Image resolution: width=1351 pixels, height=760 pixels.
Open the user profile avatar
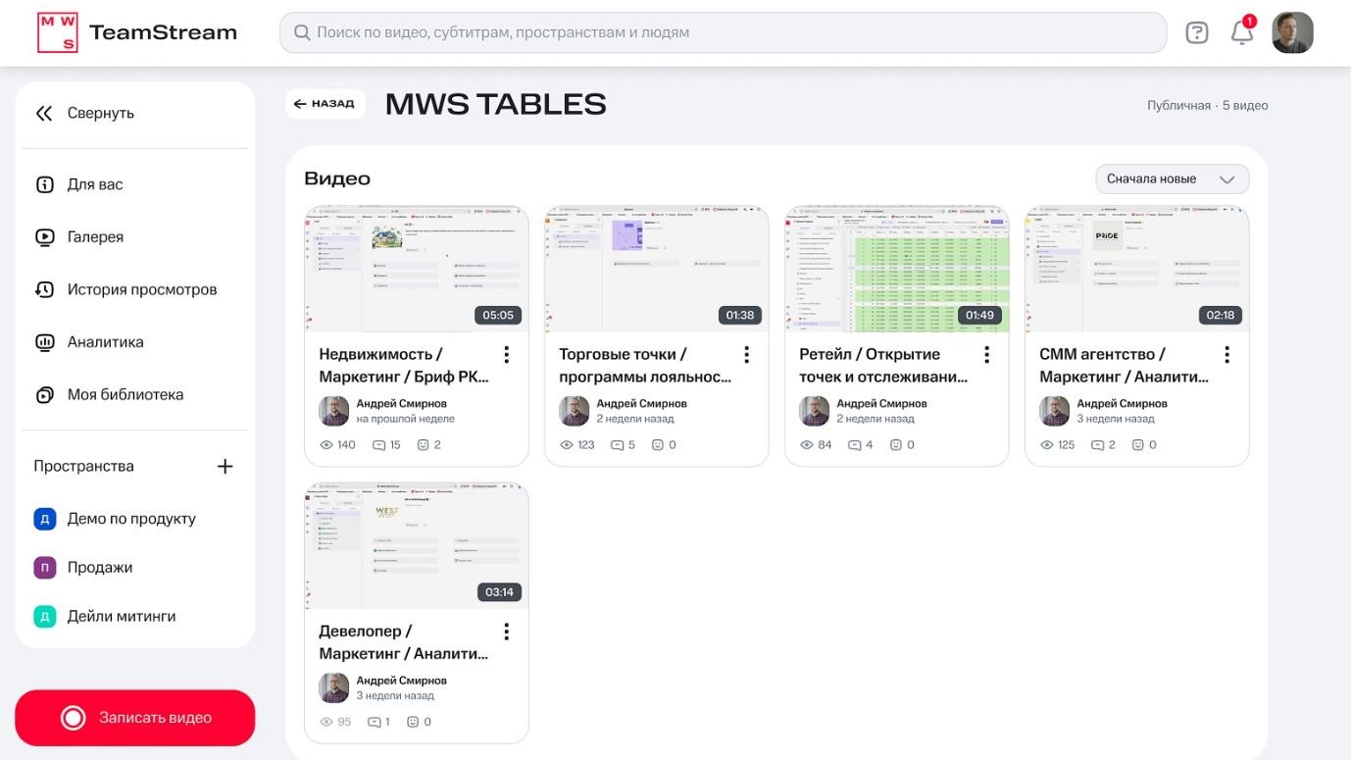[x=1292, y=32]
